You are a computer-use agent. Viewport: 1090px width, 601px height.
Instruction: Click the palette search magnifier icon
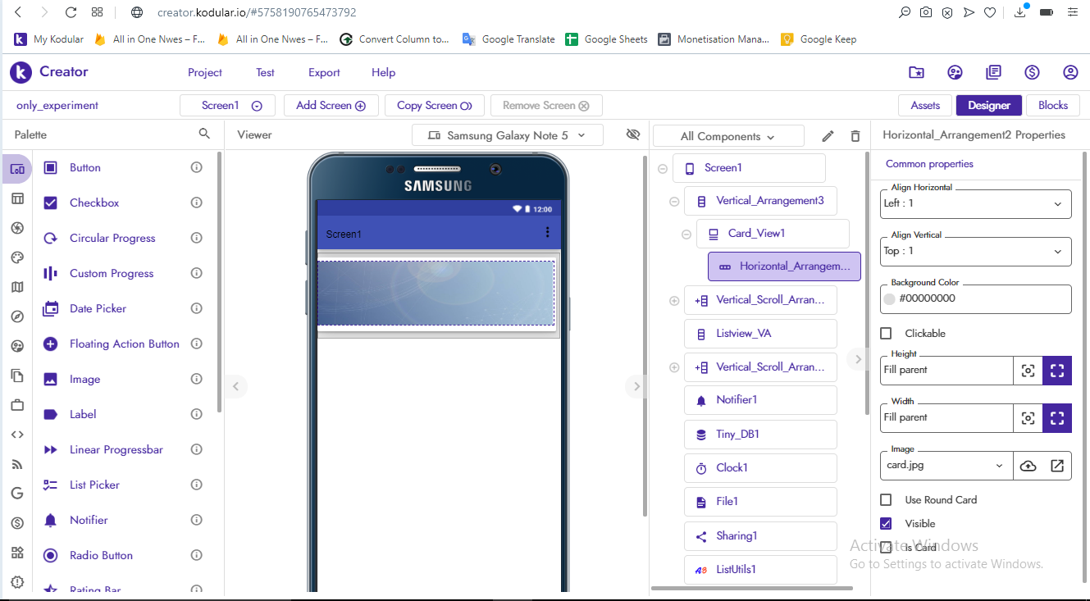[x=204, y=134]
